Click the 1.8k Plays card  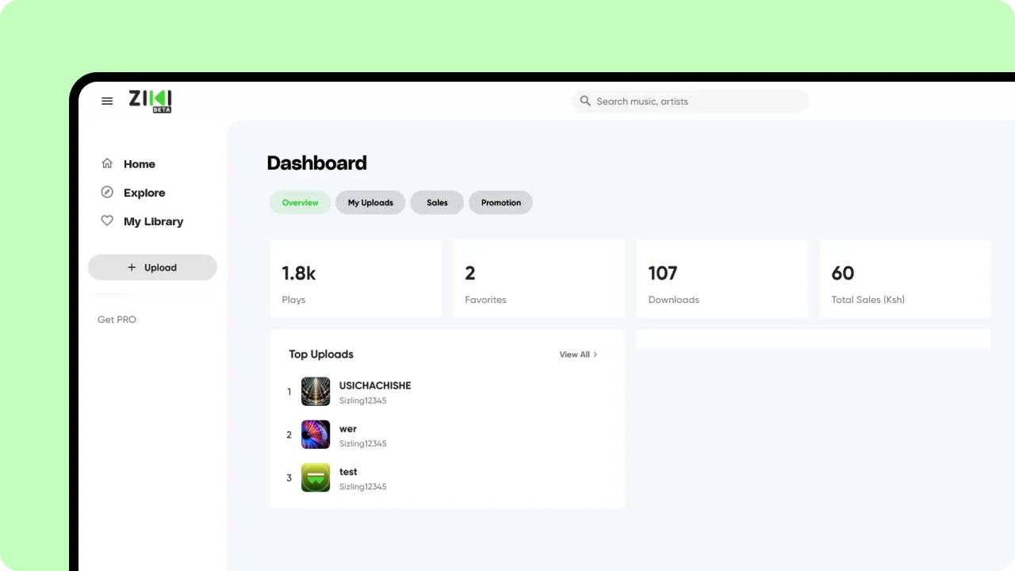[x=355, y=278]
